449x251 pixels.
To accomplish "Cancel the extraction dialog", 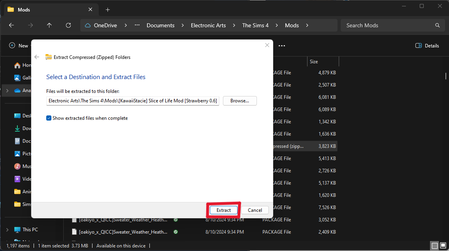I will click(x=255, y=210).
